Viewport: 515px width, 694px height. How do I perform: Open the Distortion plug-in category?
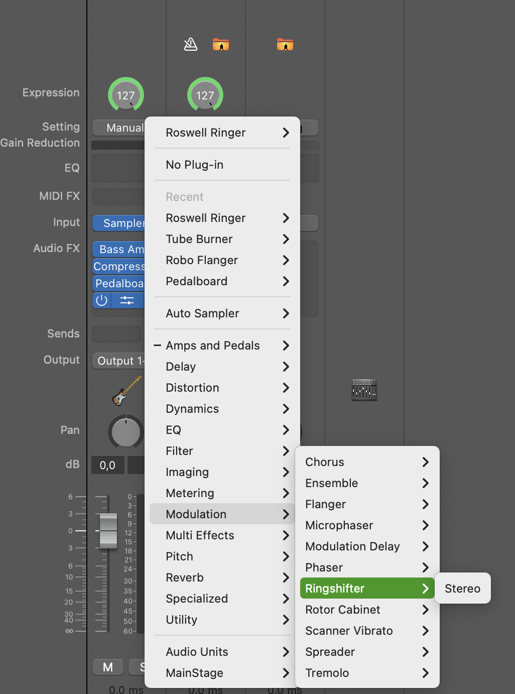pos(222,388)
